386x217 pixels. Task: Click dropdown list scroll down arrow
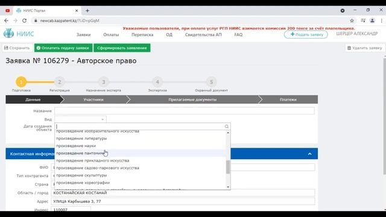pos(228,187)
